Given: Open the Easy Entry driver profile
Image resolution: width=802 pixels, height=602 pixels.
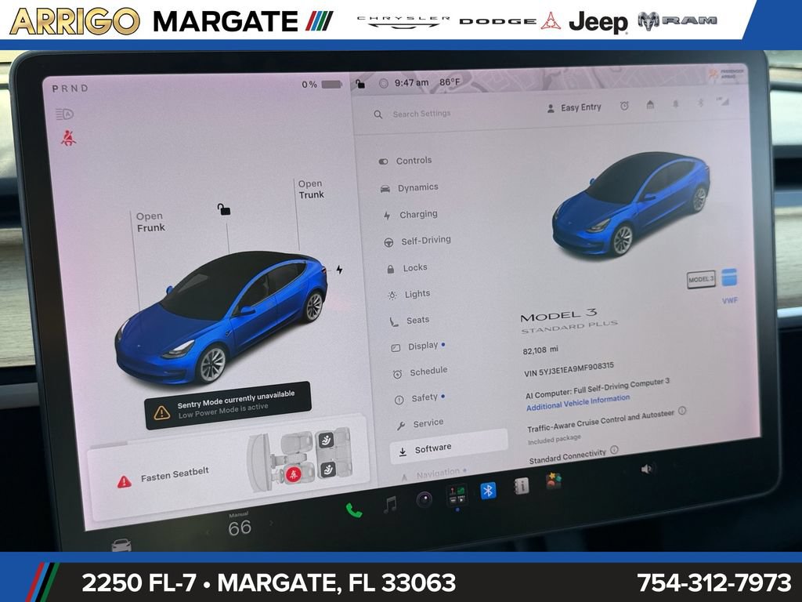Looking at the screenshot, I should click(574, 107).
